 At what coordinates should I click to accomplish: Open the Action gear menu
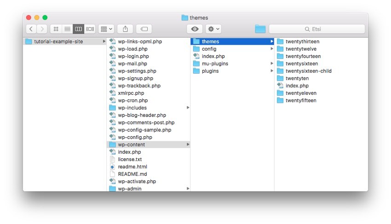coord(213,29)
